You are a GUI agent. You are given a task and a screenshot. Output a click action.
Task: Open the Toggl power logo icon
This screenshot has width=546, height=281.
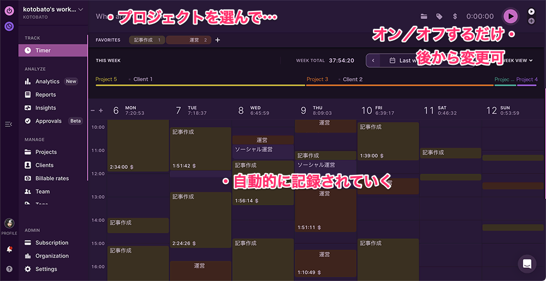9,10
